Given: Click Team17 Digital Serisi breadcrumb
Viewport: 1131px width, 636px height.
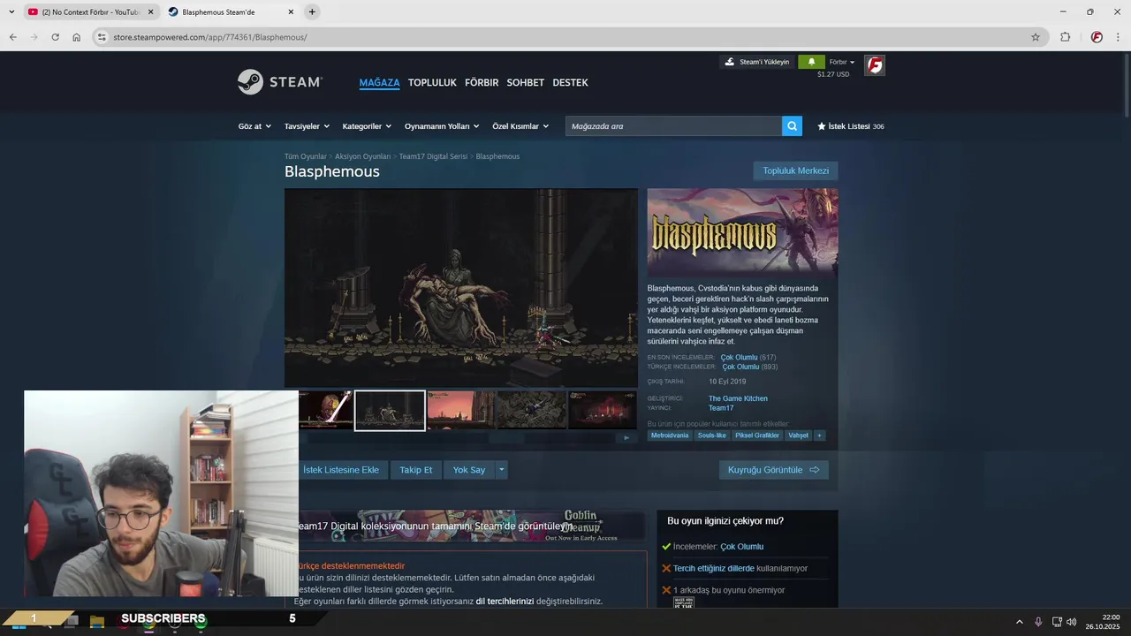Looking at the screenshot, I should click(x=433, y=156).
